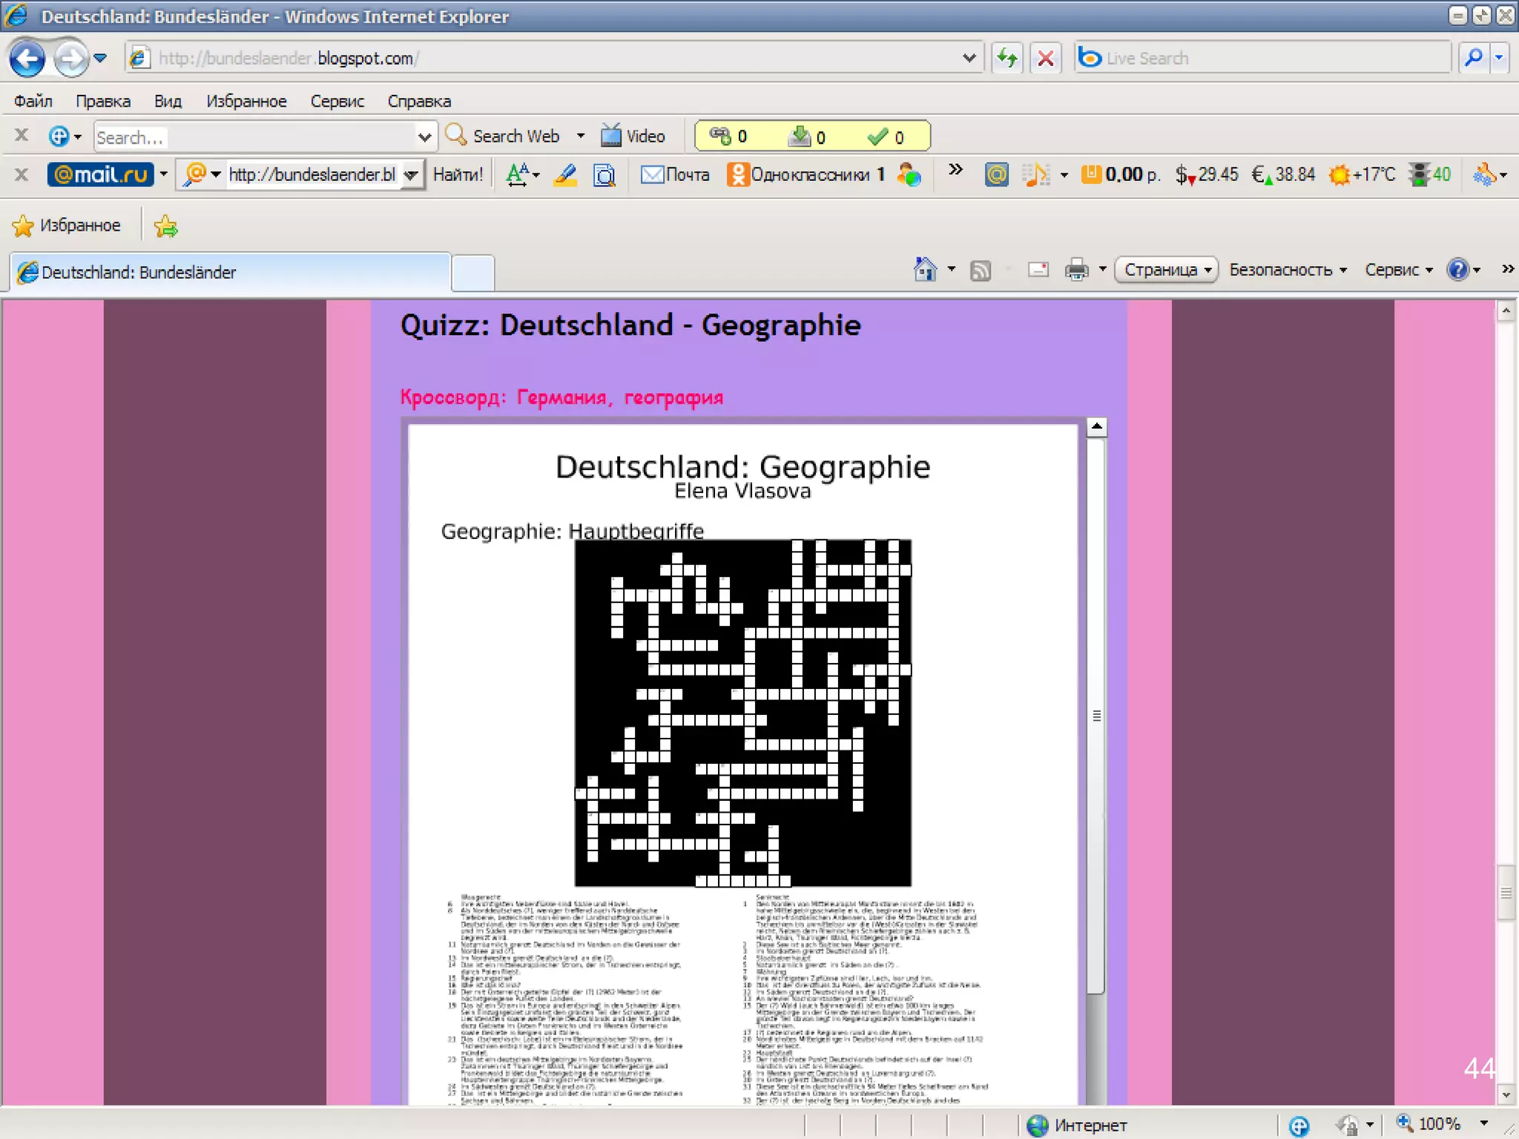Click the RSS feeds icon
1519x1139 pixels.
click(x=980, y=271)
